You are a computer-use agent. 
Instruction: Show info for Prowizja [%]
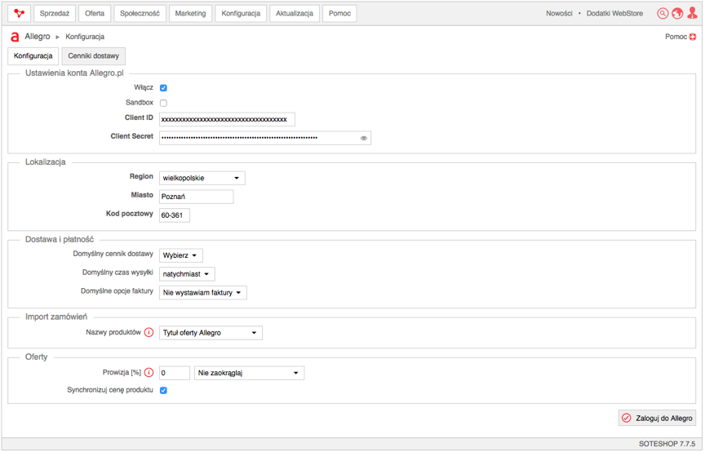pos(149,372)
